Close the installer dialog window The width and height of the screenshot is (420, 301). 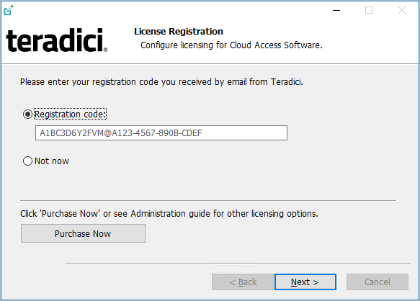(x=402, y=11)
